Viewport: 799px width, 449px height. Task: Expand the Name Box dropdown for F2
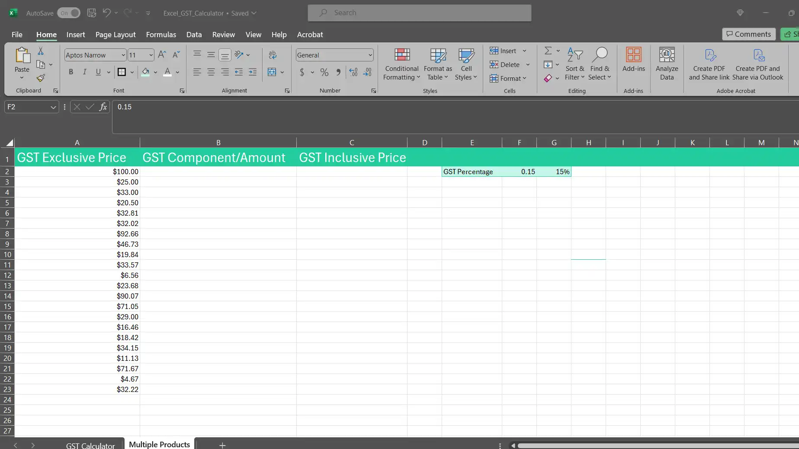[53, 107]
